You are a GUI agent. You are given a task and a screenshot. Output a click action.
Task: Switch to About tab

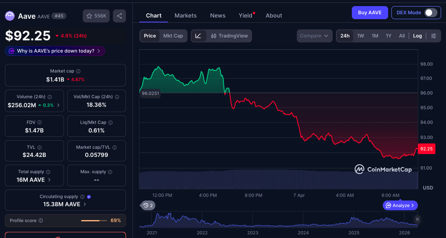(x=274, y=15)
